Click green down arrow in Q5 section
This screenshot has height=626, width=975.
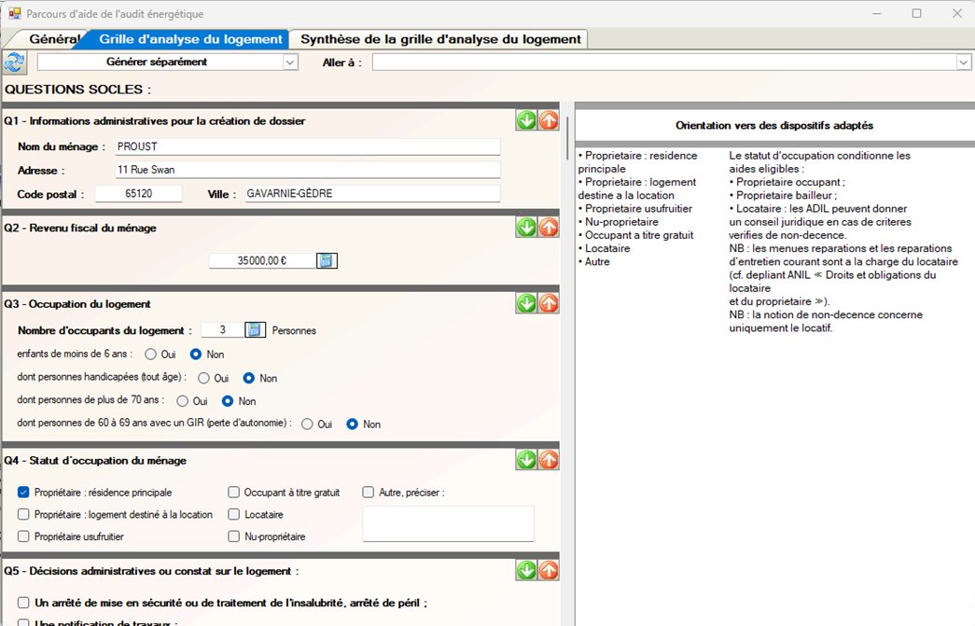point(526,570)
